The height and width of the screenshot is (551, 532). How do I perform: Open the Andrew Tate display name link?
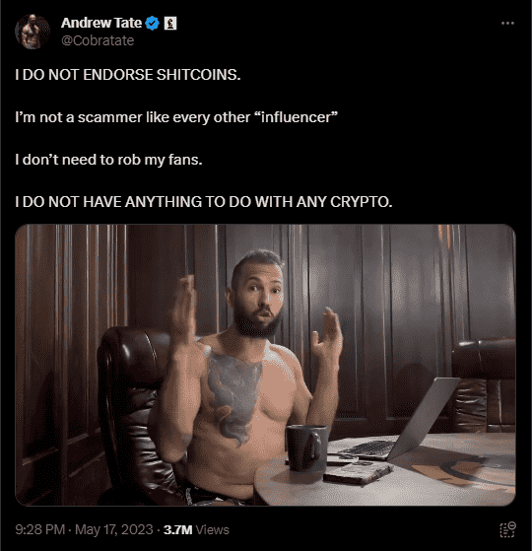click(x=101, y=23)
